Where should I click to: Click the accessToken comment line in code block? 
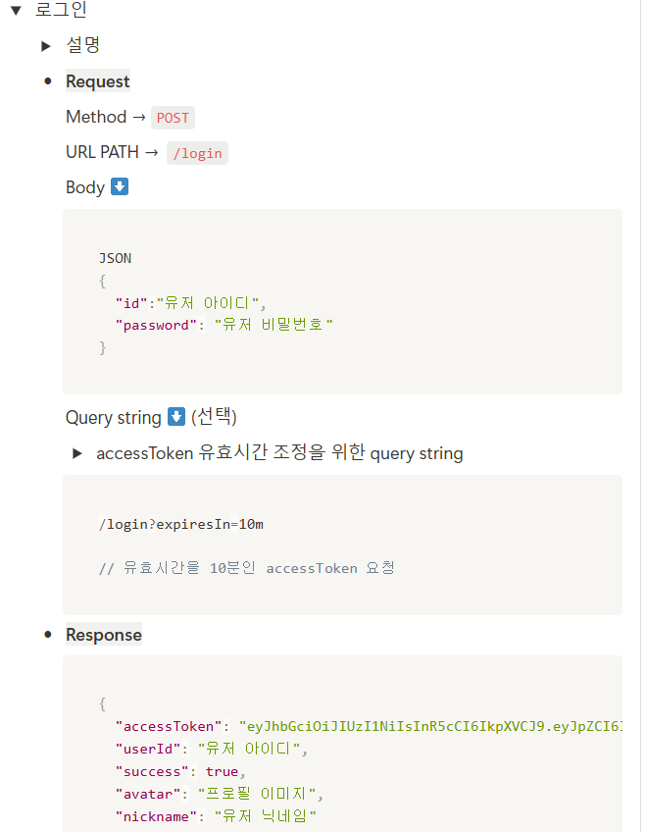pyautogui.click(x=247, y=568)
